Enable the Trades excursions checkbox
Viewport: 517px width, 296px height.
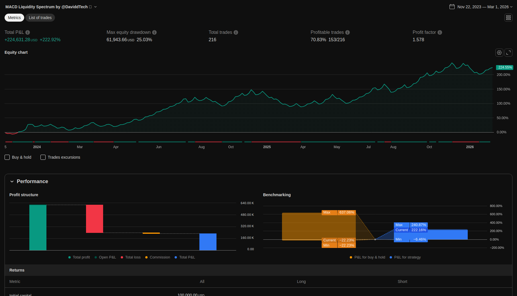[43, 157]
